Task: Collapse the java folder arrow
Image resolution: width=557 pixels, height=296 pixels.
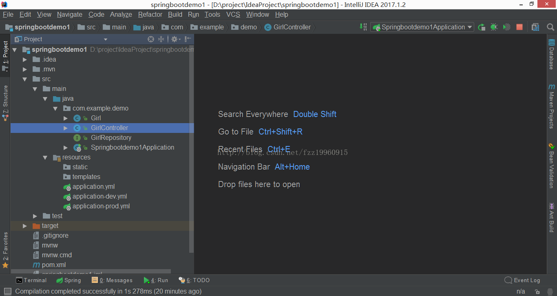Action: point(45,99)
